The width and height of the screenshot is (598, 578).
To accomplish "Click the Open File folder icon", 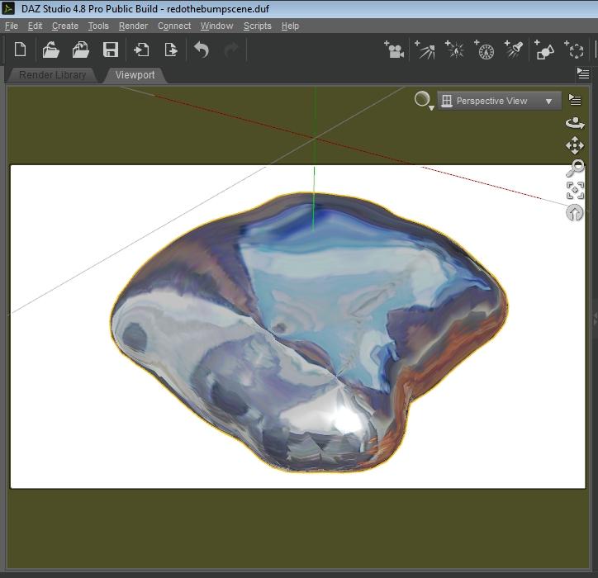I will 50,50.
